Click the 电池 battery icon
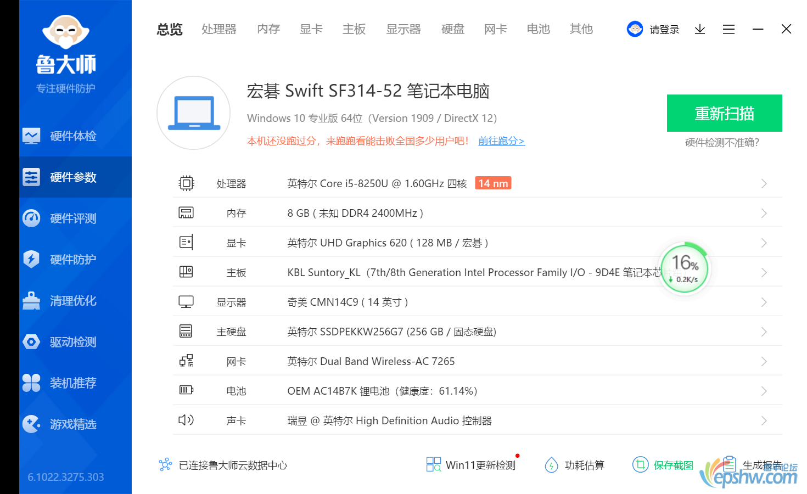 (x=186, y=390)
